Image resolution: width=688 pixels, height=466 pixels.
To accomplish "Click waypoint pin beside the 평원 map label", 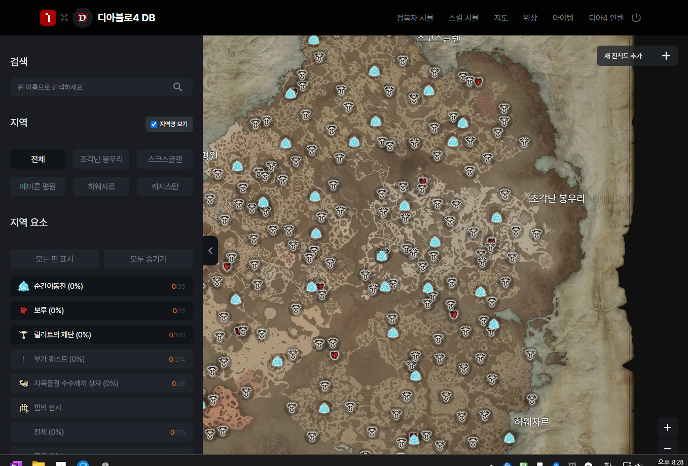I will [x=237, y=166].
